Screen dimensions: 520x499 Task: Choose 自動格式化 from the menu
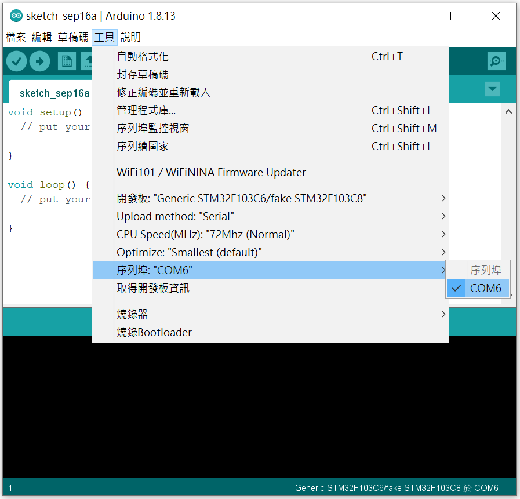coord(270,56)
